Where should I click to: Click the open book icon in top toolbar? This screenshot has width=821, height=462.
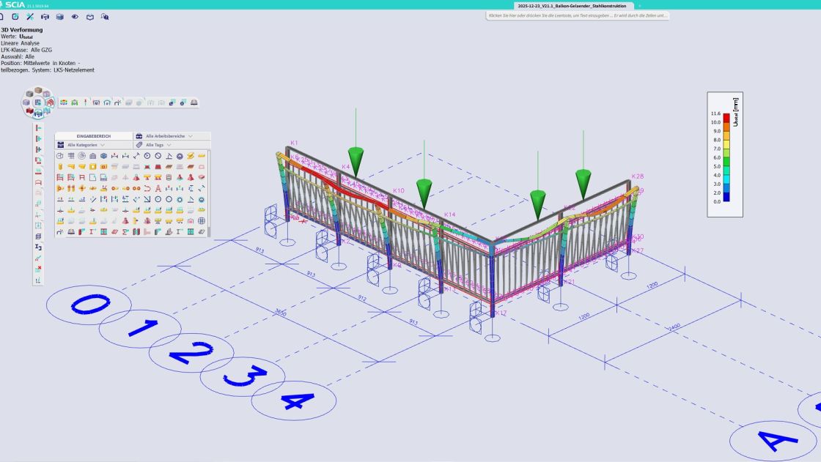click(x=90, y=16)
